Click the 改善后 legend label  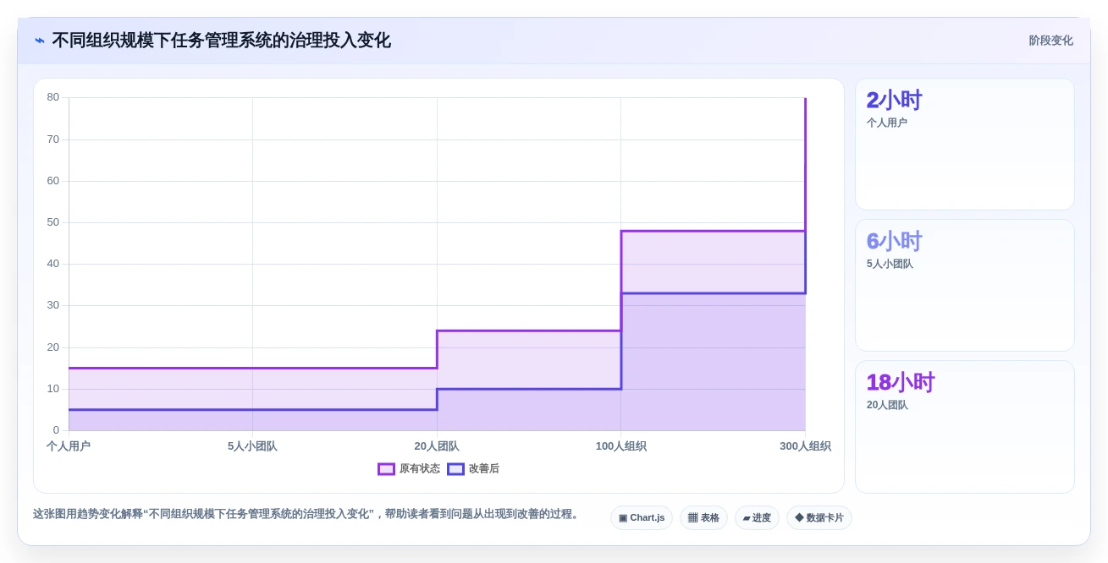484,469
